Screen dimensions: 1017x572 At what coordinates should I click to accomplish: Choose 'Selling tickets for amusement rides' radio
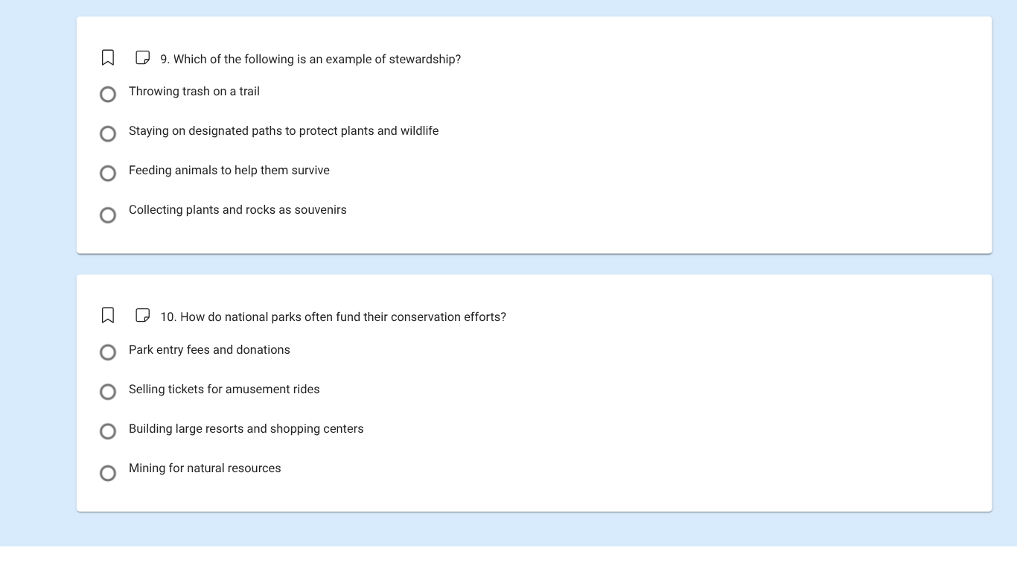pos(108,392)
